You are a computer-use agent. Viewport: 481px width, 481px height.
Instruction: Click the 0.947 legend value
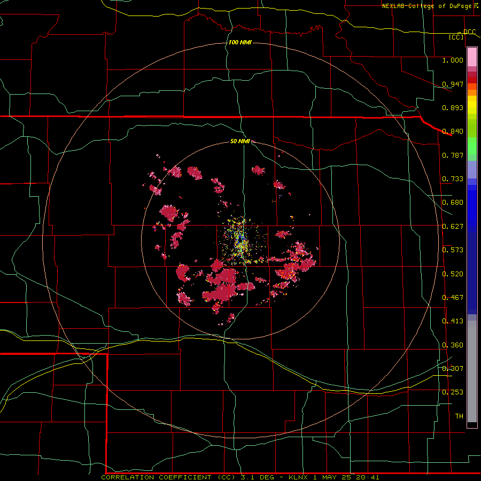click(453, 84)
